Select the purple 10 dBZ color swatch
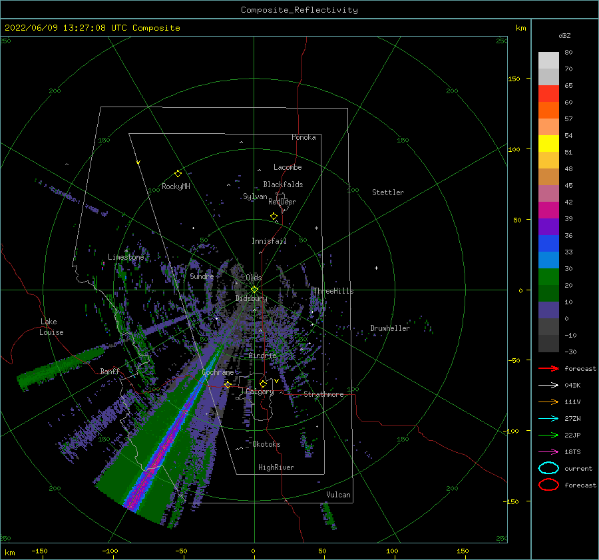The height and width of the screenshot is (560, 599). 548,310
